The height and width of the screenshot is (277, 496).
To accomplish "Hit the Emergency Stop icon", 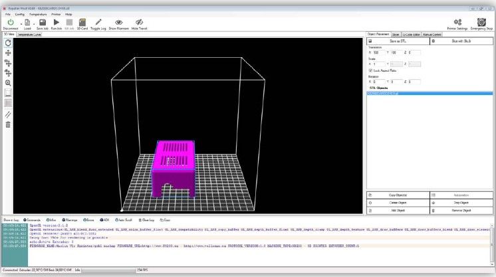I will tap(481, 22).
